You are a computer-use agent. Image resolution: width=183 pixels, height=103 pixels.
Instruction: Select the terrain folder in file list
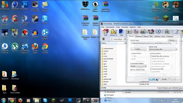[x=105, y=82]
